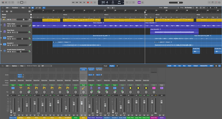Start playback with the Play button
This screenshot has width=222, height=119.
pos(84,2)
